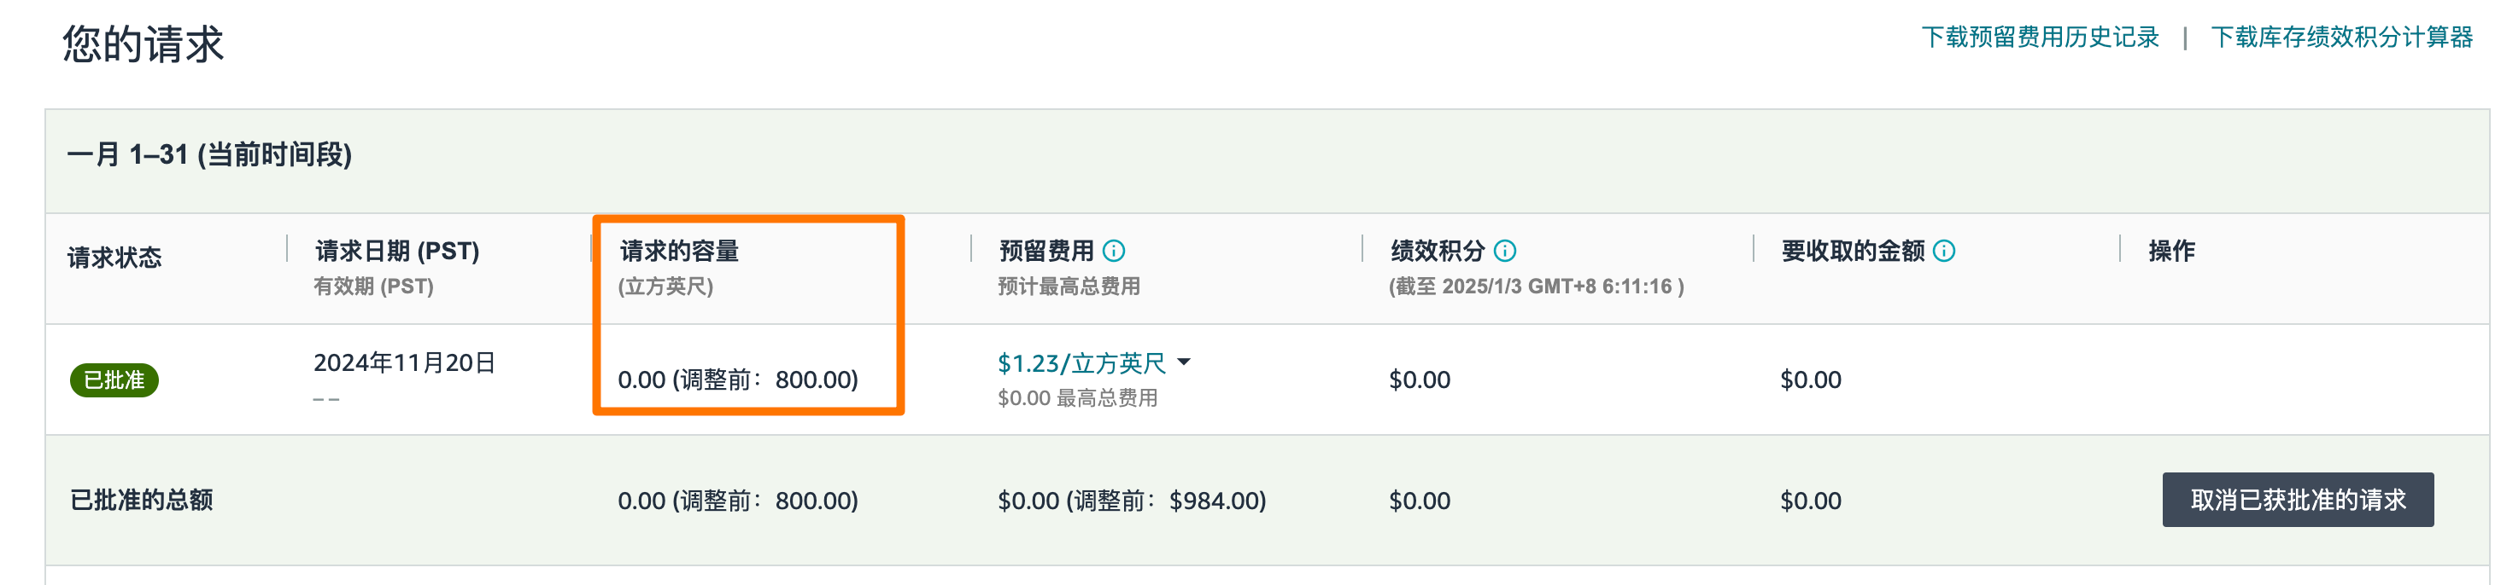Viewport: 2501px width, 585px height.
Task: Click the 请求日期 (PST) column header
Action: (x=397, y=252)
